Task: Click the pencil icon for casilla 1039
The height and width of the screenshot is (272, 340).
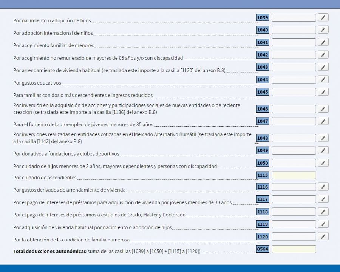Action: pyautogui.click(x=323, y=17)
